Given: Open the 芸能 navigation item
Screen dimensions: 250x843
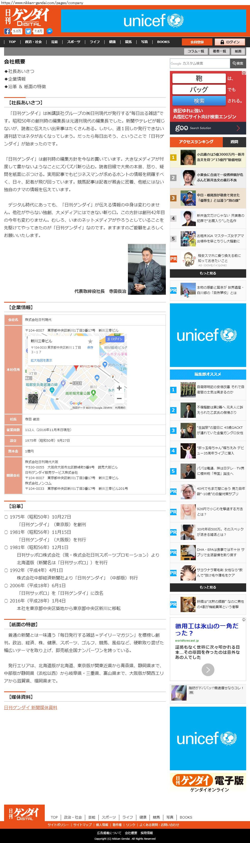Looking at the screenshot, I should [54, 42].
